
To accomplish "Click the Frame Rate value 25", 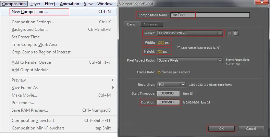I will pyautogui.click(x=159, y=72).
